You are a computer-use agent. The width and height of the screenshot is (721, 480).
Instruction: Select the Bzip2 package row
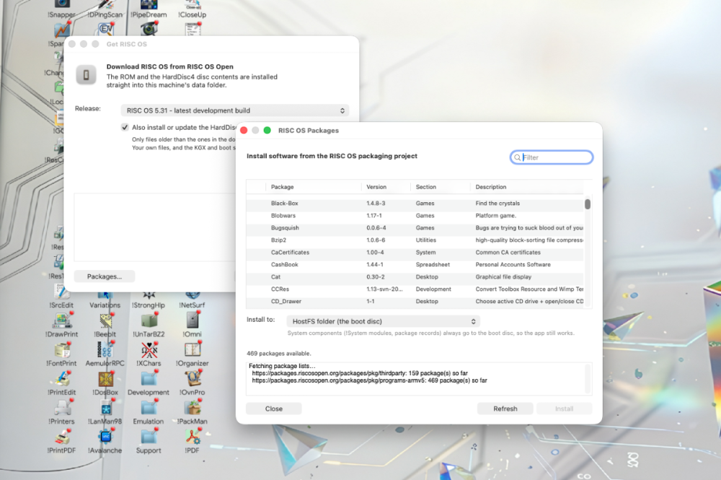click(415, 240)
